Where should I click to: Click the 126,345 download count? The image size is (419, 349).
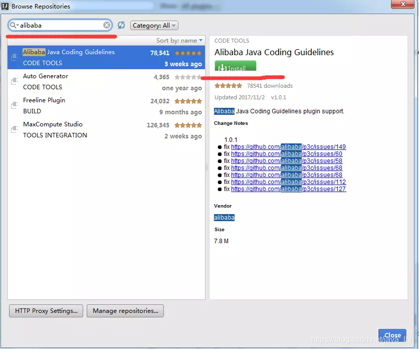point(158,125)
